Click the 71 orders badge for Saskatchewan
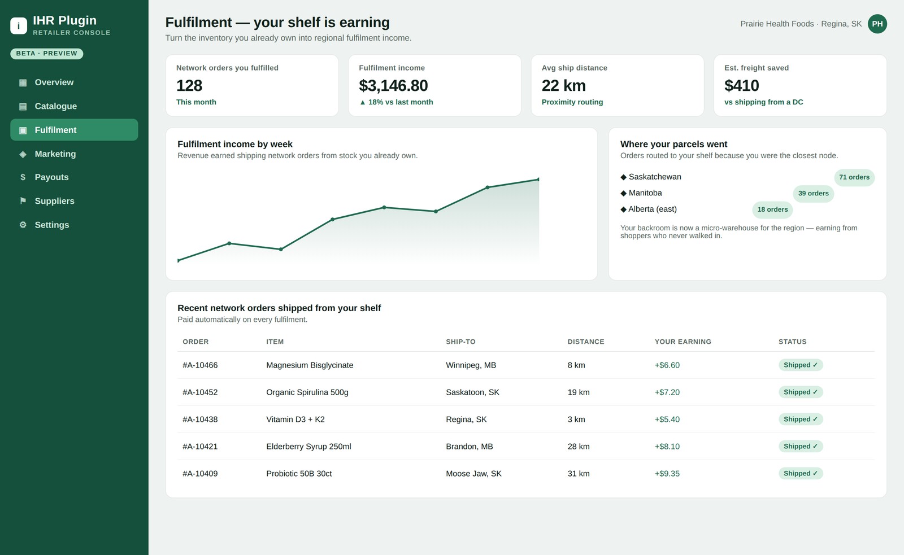904x555 pixels. tap(854, 177)
